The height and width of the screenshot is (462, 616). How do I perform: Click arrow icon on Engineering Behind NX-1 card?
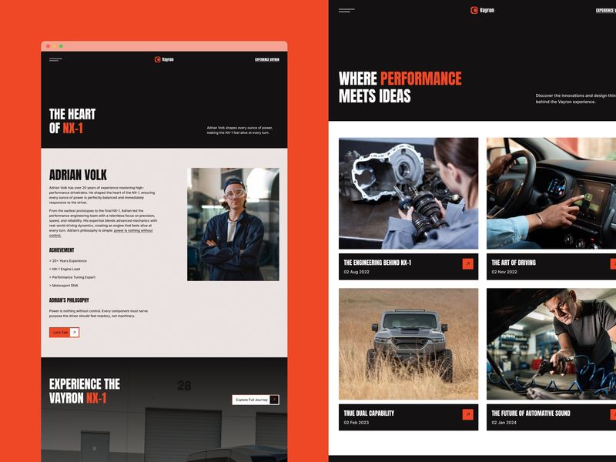click(467, 264)
